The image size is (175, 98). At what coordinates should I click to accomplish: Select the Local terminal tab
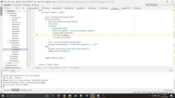click(x=12, y=71)
